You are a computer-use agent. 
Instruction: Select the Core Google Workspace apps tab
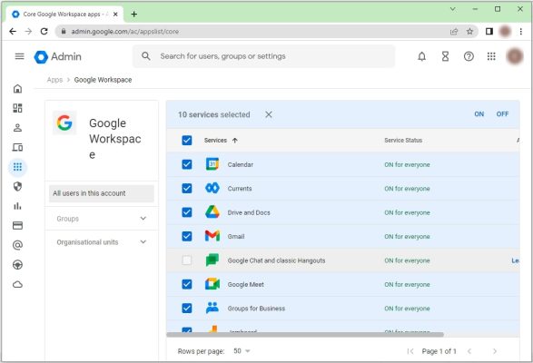pos(64,15)
